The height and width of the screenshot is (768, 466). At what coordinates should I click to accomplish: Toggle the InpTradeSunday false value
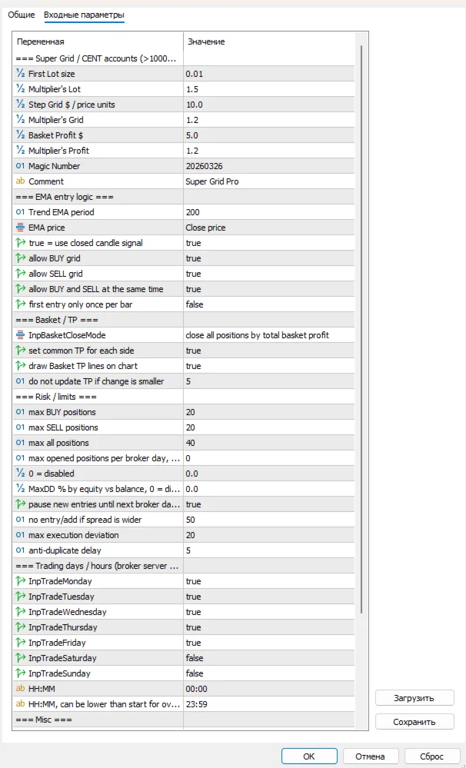[268, 673]
